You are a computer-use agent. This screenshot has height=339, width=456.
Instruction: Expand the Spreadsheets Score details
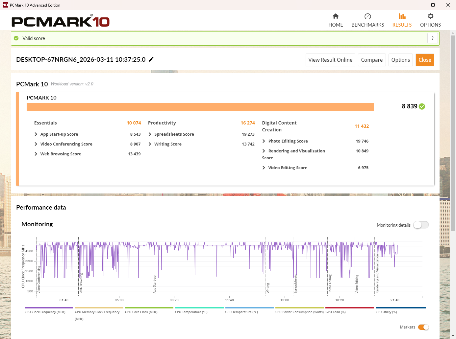[x=150, y=134]
